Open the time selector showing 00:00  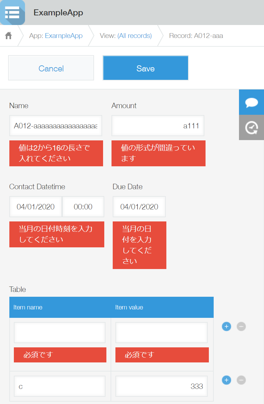tap(83, 206)
